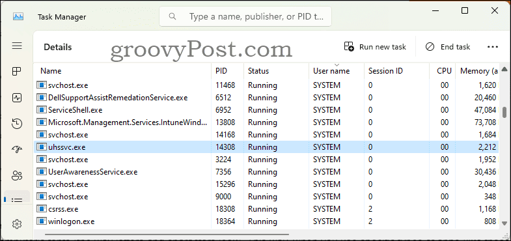Image resolution: width=511 pixels, height=241 pixels.
Task: Select the csrss.exe process
Action: [267, 209]
